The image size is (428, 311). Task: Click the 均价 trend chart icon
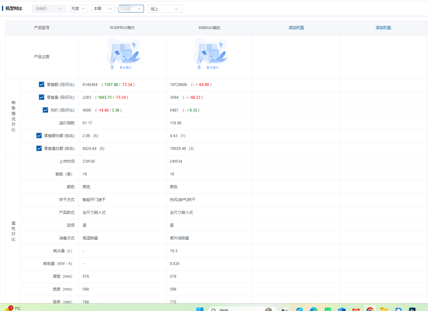[45, 110]
